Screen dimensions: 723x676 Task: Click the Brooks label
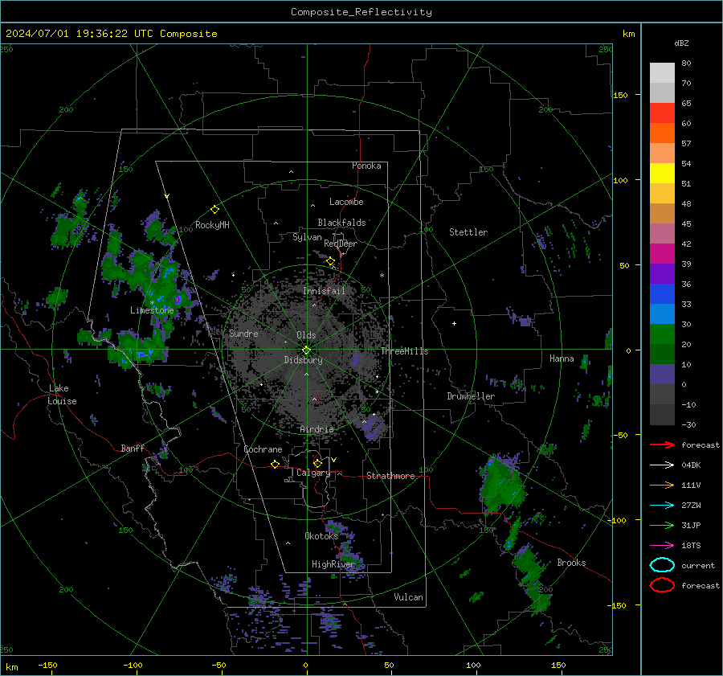tap(571, 563)
